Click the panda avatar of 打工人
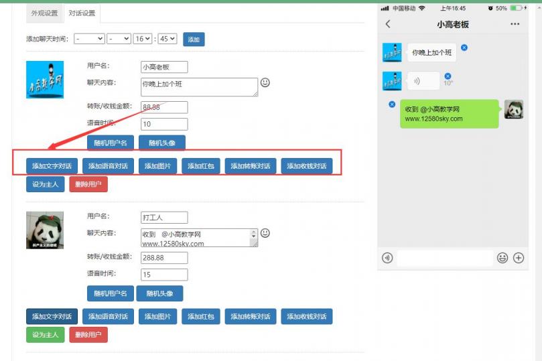This screenshot has width=542, height=361. [x=45, y=230]
